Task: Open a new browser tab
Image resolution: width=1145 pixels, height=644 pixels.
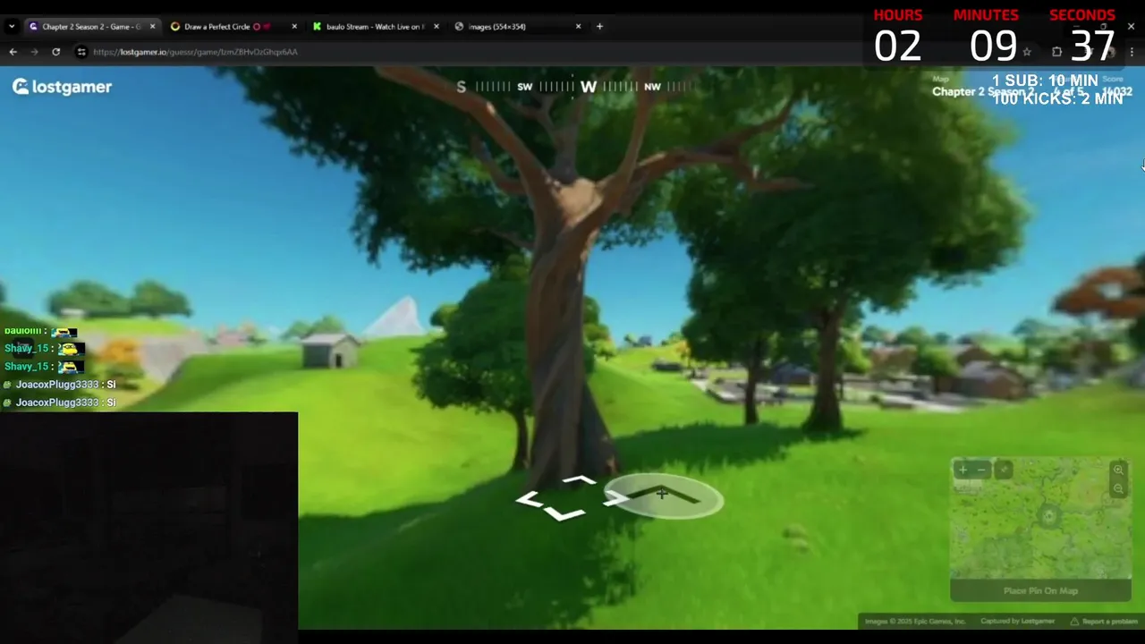Action: [599, 27]
